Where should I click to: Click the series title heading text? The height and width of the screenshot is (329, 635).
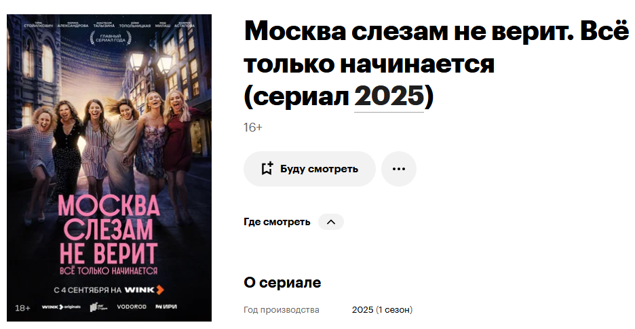point(436,64)
